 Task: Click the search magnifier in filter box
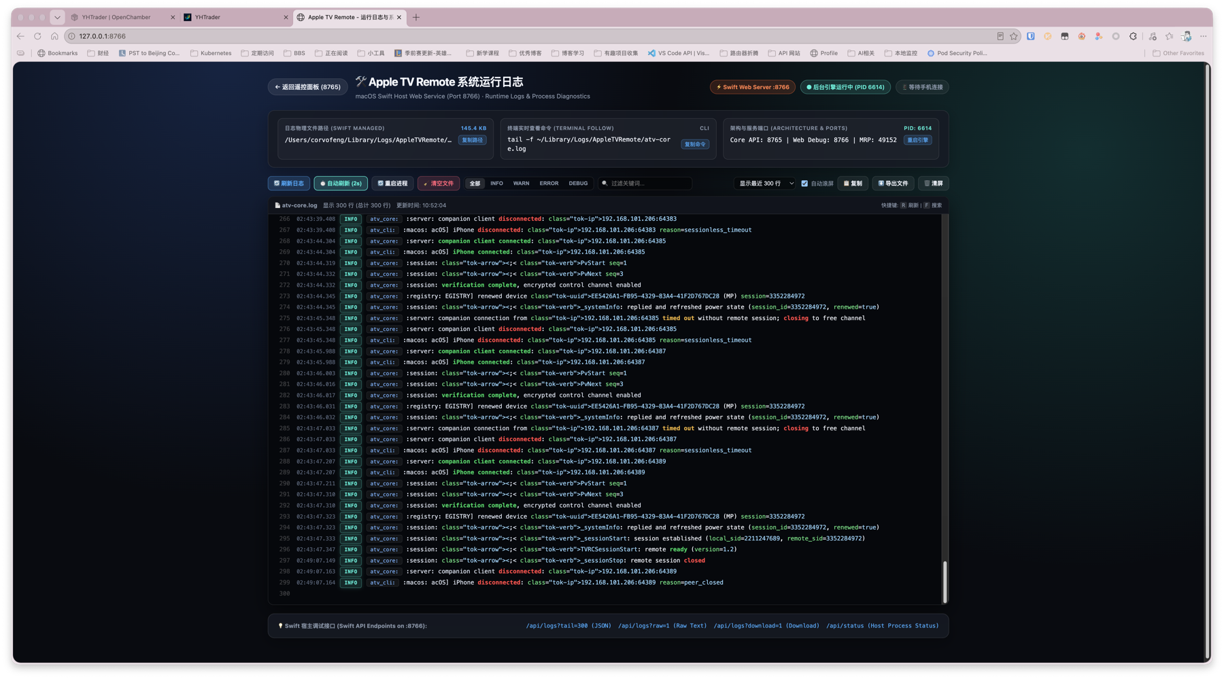pos(605,184)
